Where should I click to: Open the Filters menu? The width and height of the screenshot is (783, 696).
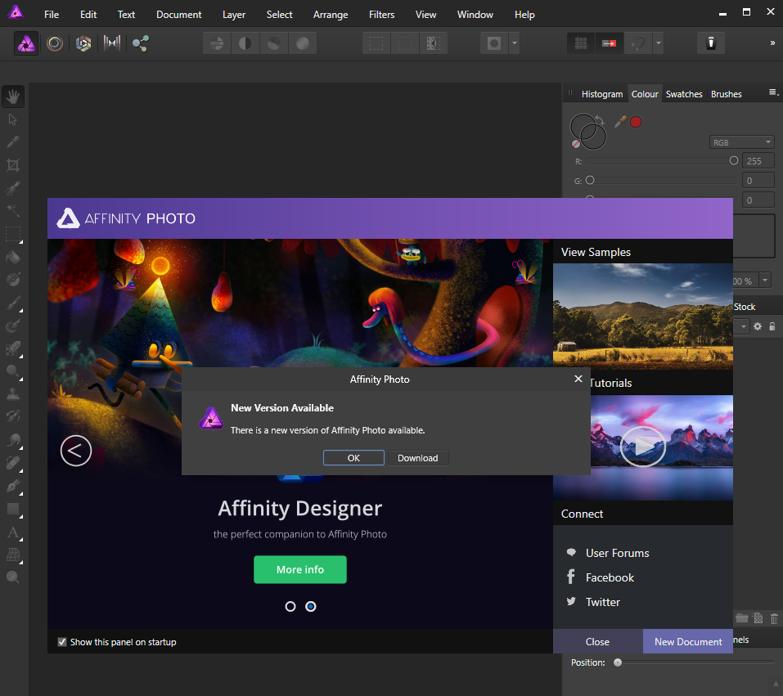381,15
